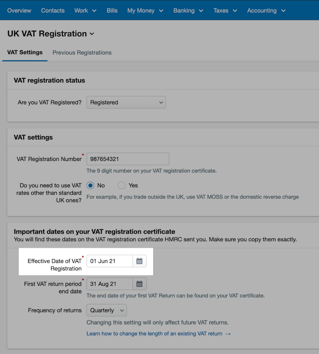Go to the Overview page

tap(19, 10)
